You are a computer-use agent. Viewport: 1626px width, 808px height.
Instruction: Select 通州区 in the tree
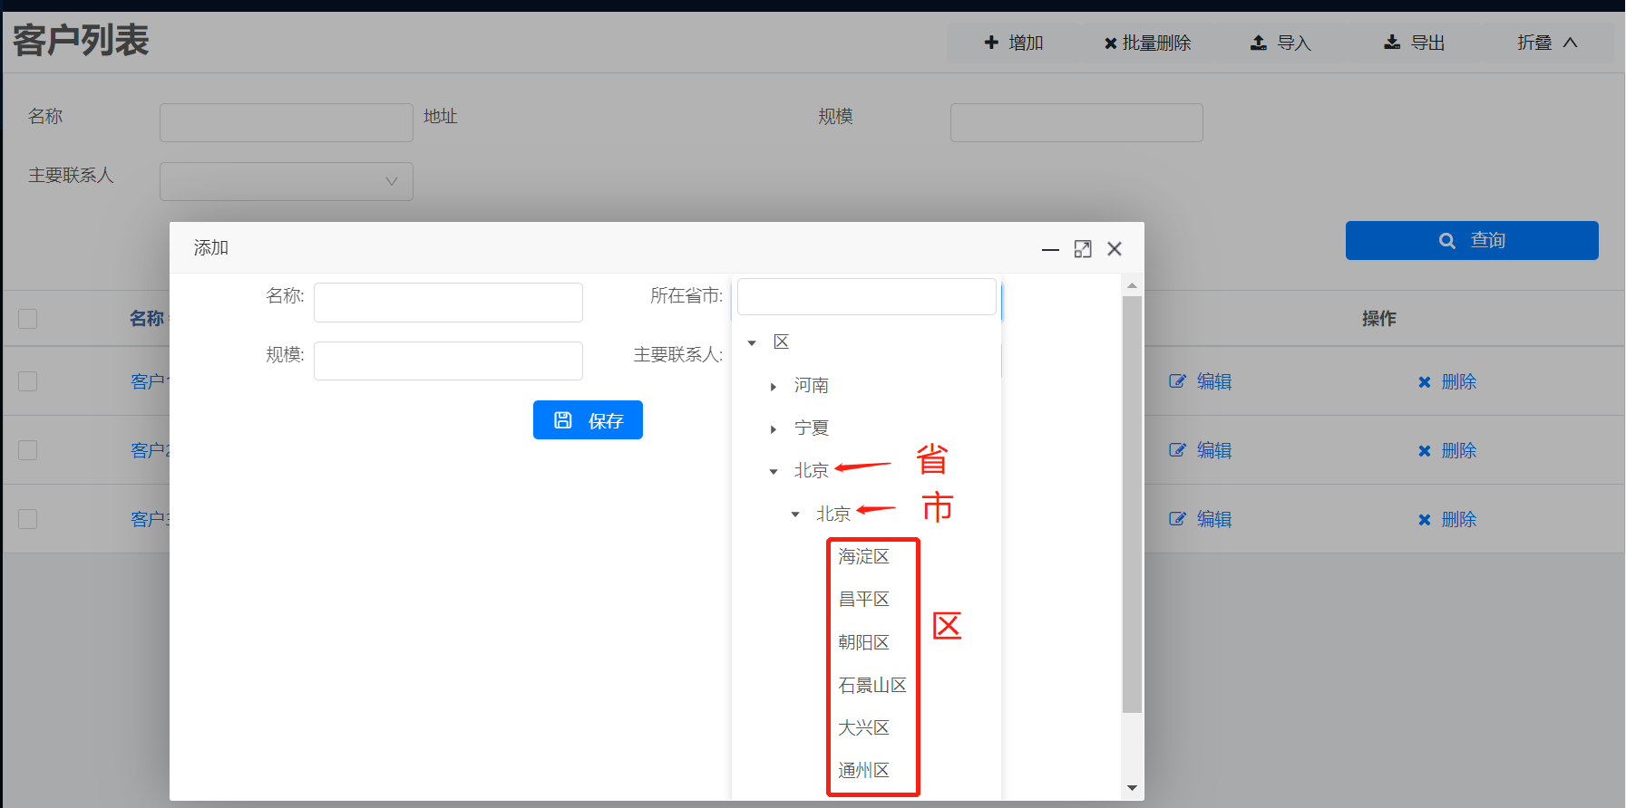pos(863,770)
